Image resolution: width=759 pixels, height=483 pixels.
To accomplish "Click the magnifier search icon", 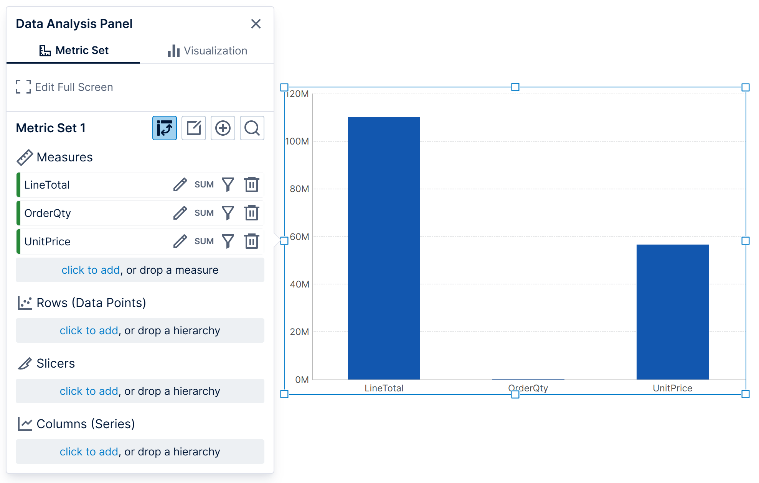I will point(252,128).
